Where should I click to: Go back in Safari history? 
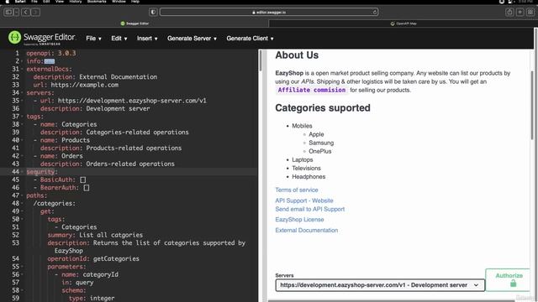coord(25,13)
